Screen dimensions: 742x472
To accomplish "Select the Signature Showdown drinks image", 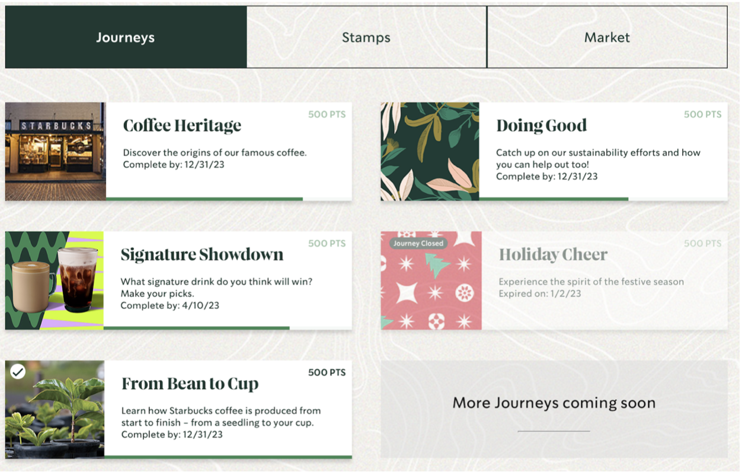I will click(x=55, y=280).
